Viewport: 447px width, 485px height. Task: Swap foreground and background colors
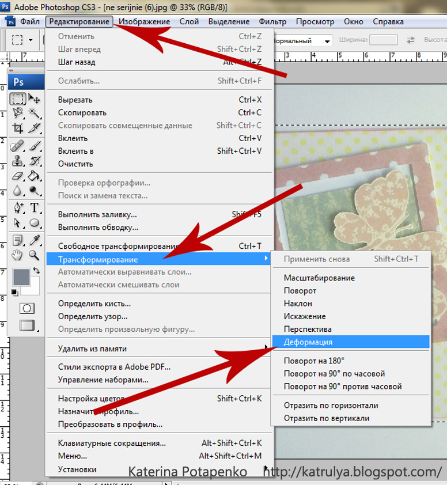36,271
